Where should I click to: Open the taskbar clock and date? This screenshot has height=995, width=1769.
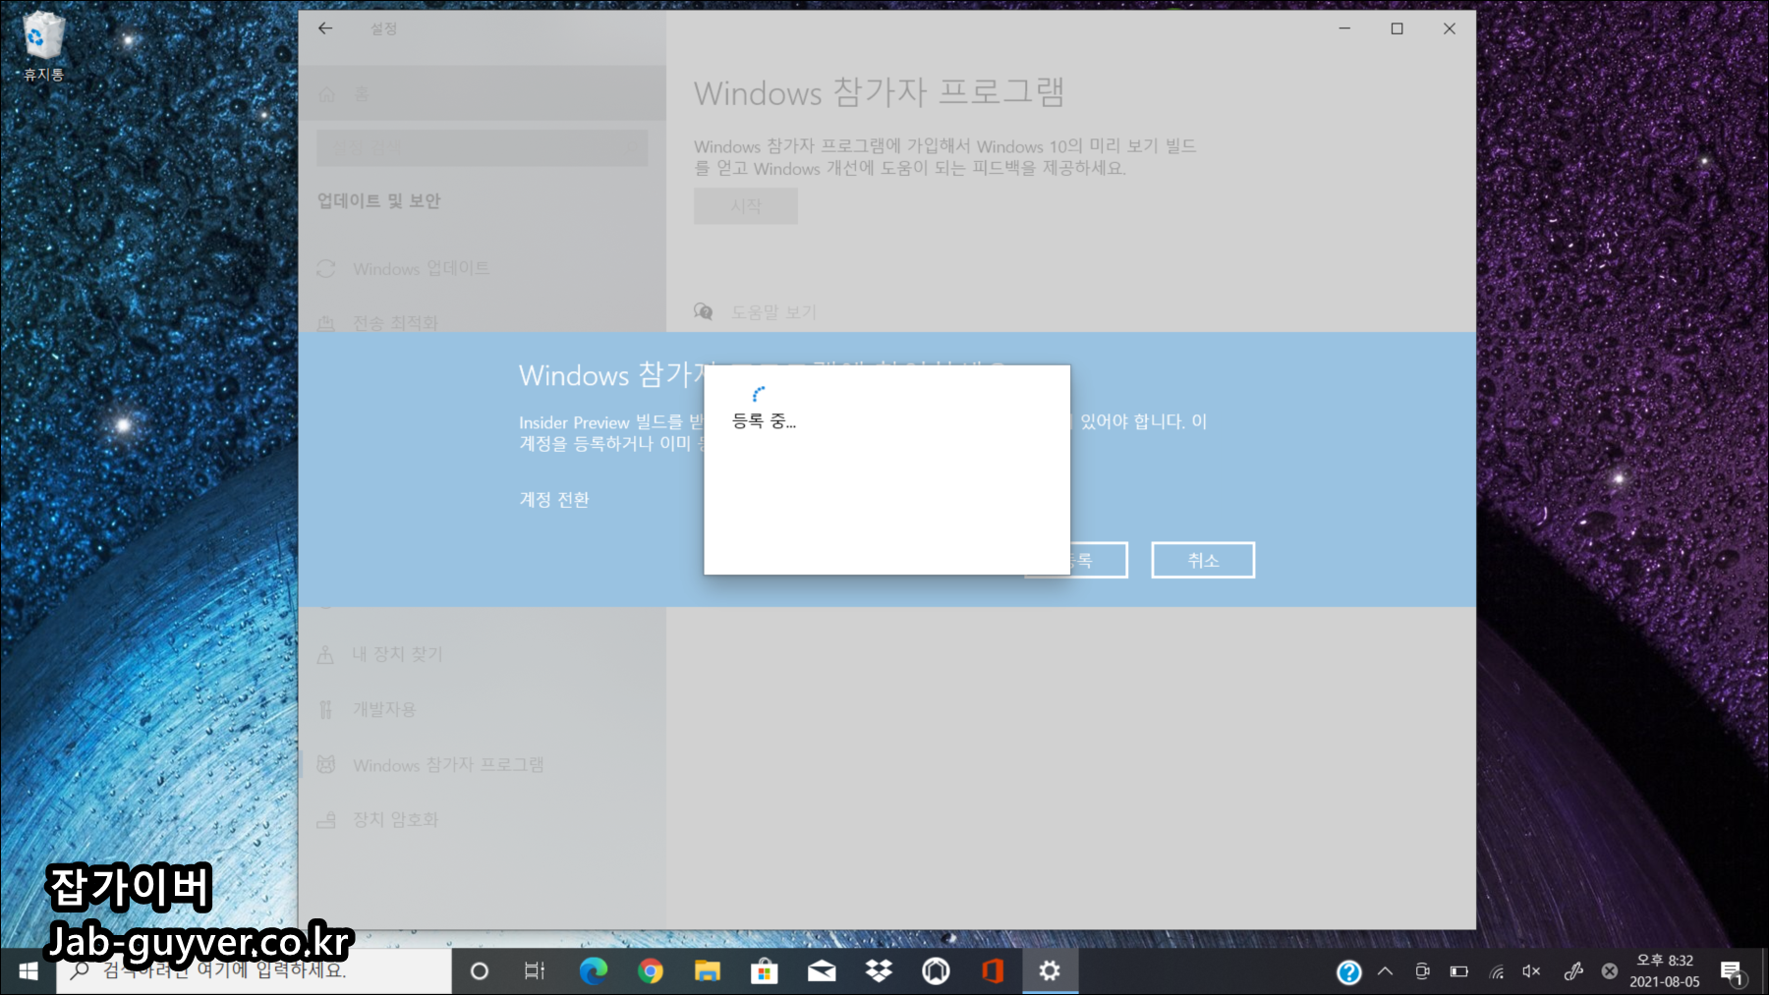(1664, 971)
